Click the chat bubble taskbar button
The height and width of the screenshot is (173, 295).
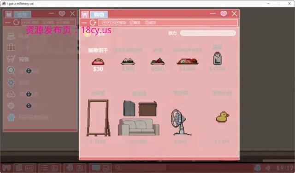pyautogui.click(x=100, y=168)
